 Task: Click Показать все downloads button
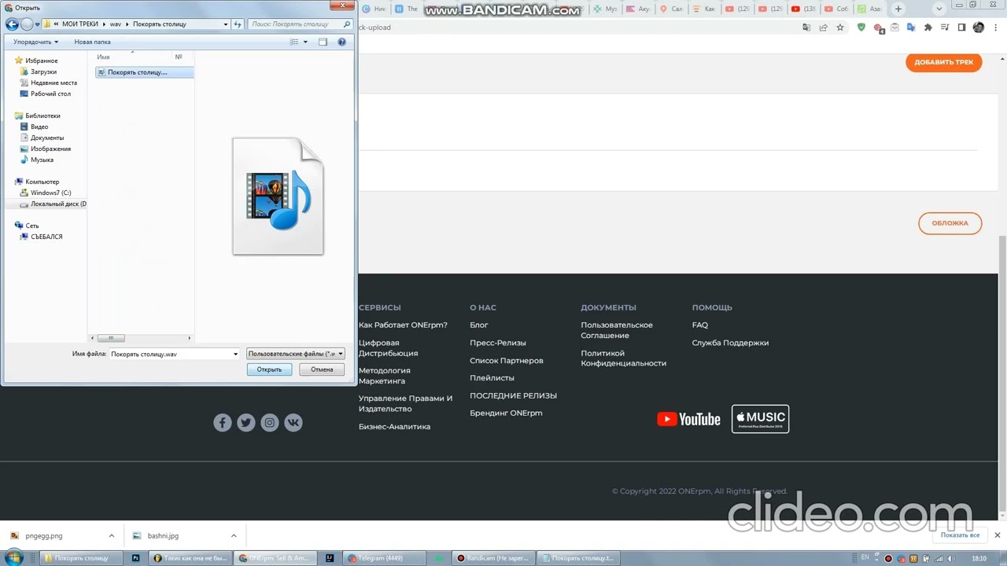960,535
